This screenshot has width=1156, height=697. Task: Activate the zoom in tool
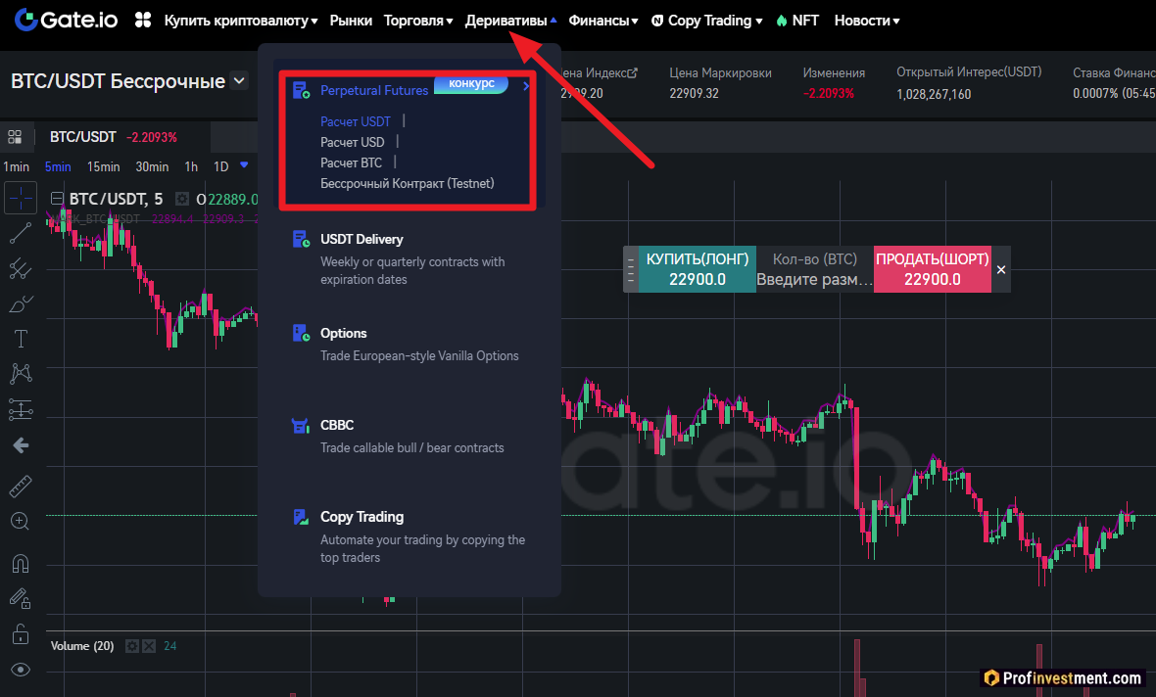(x=21, y=521)
